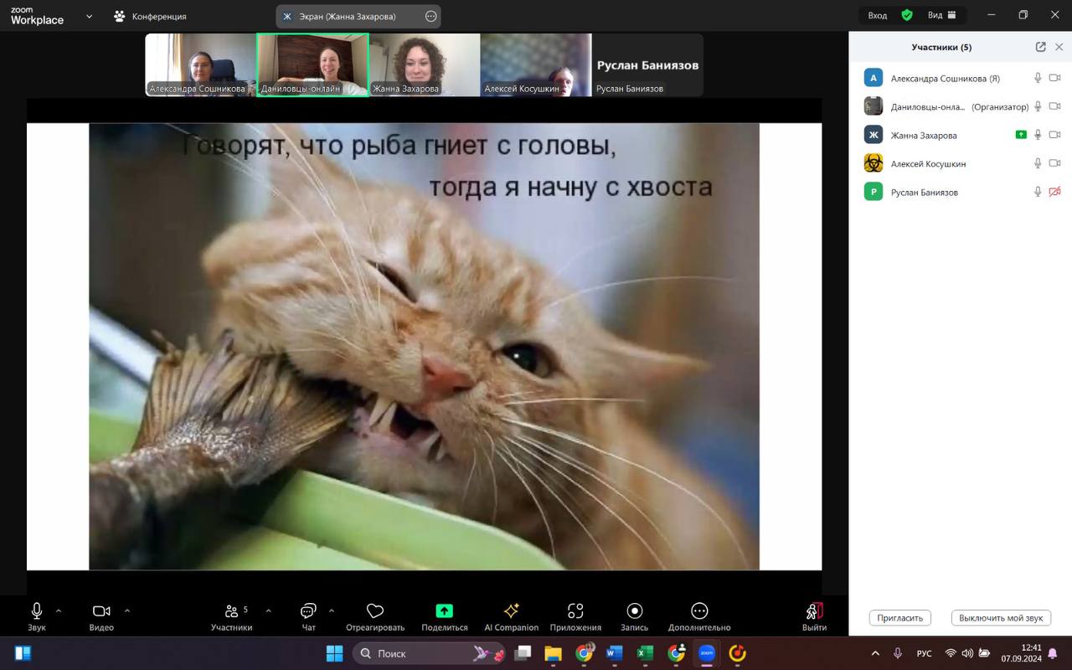This screenshot has height=670, width=1072.
Task: Open the Чат panel
Action: tap(308, 616)
